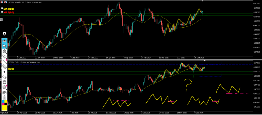
Task: Pick the eraser tool in annotation toolbar
Action: click(x=4, y=67)
